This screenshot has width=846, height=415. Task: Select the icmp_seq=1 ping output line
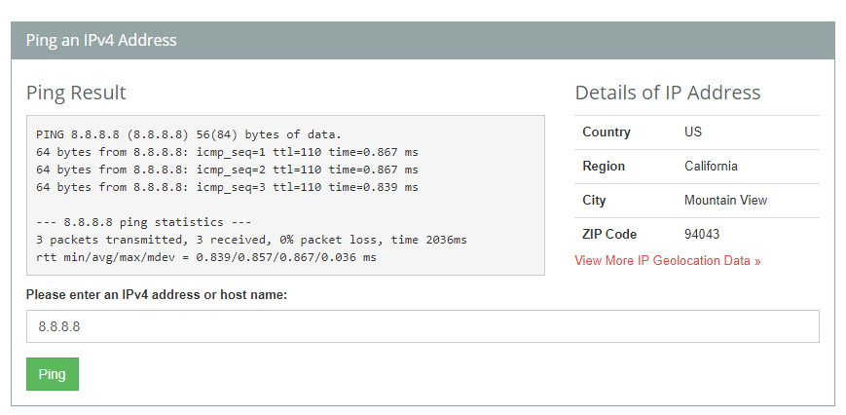(x=227, y=152)
